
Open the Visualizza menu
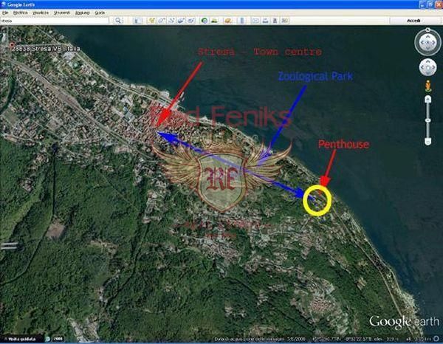pos(39,13)
